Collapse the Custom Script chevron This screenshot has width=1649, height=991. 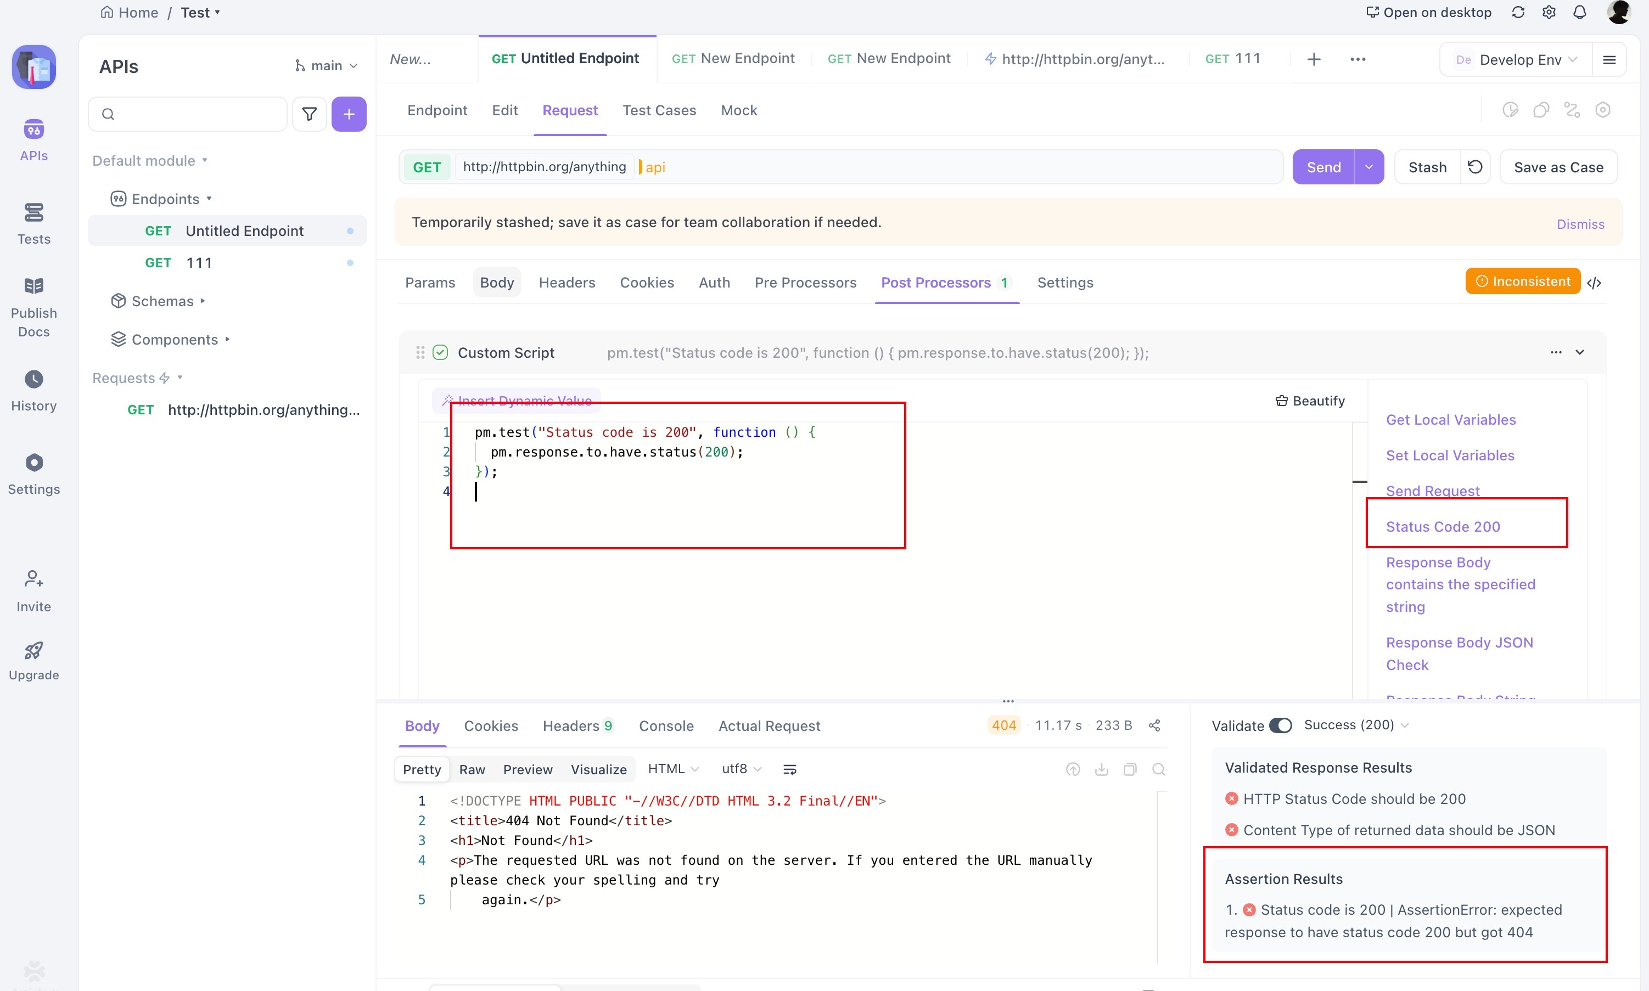pyautogui.click(x=1579, y=353)
